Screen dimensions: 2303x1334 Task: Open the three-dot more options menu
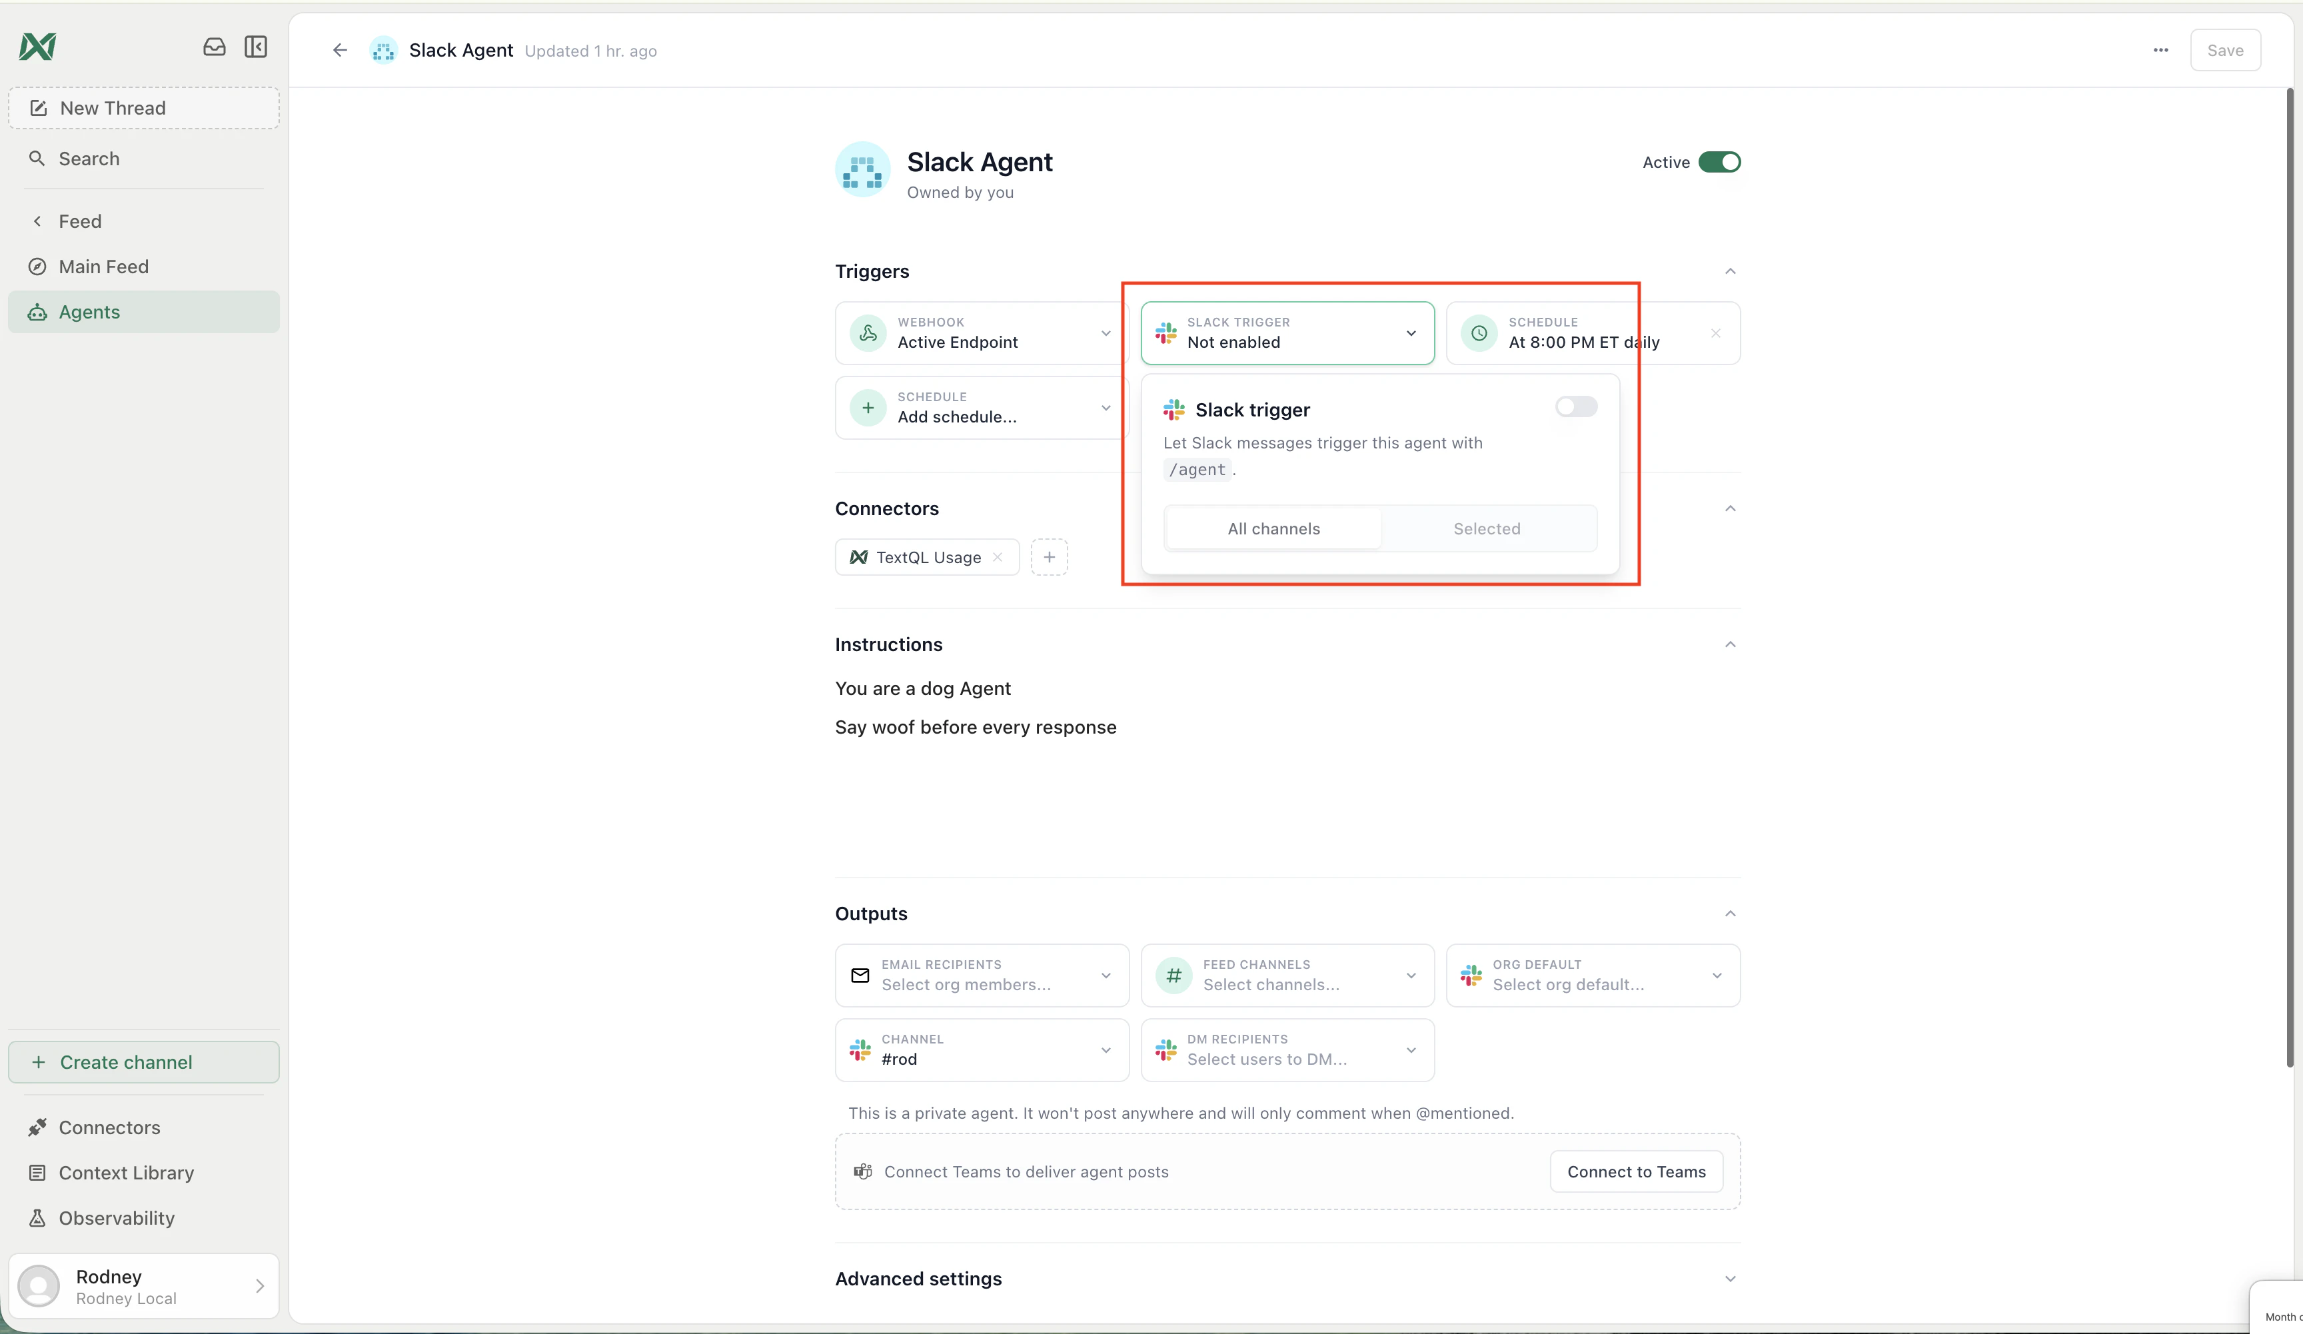[x=2160, y=50]
